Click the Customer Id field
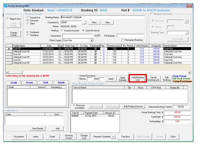Viewport: 200px width, 148px height. [x=71, y=22]
